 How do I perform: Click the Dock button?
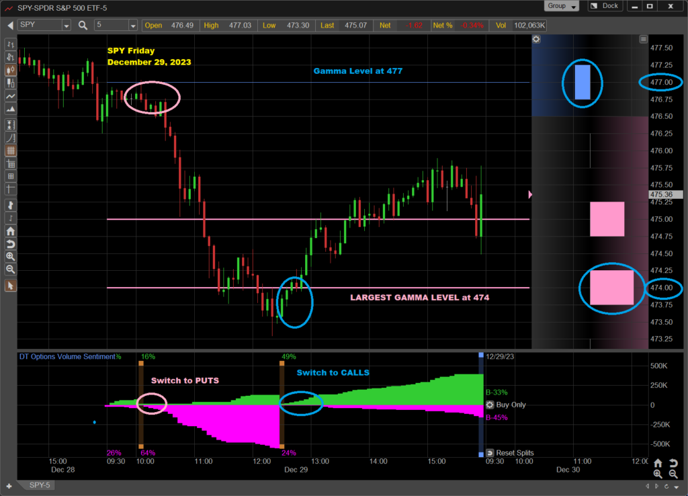[x=603, y=6]
